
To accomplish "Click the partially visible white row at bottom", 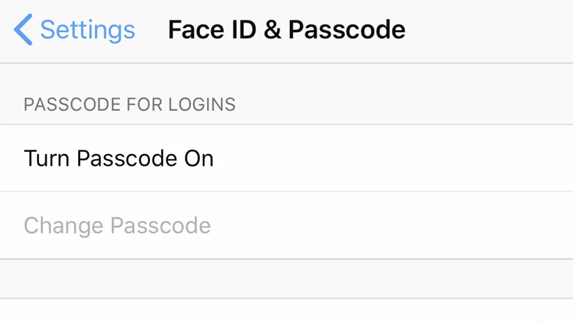I will 286,312.
